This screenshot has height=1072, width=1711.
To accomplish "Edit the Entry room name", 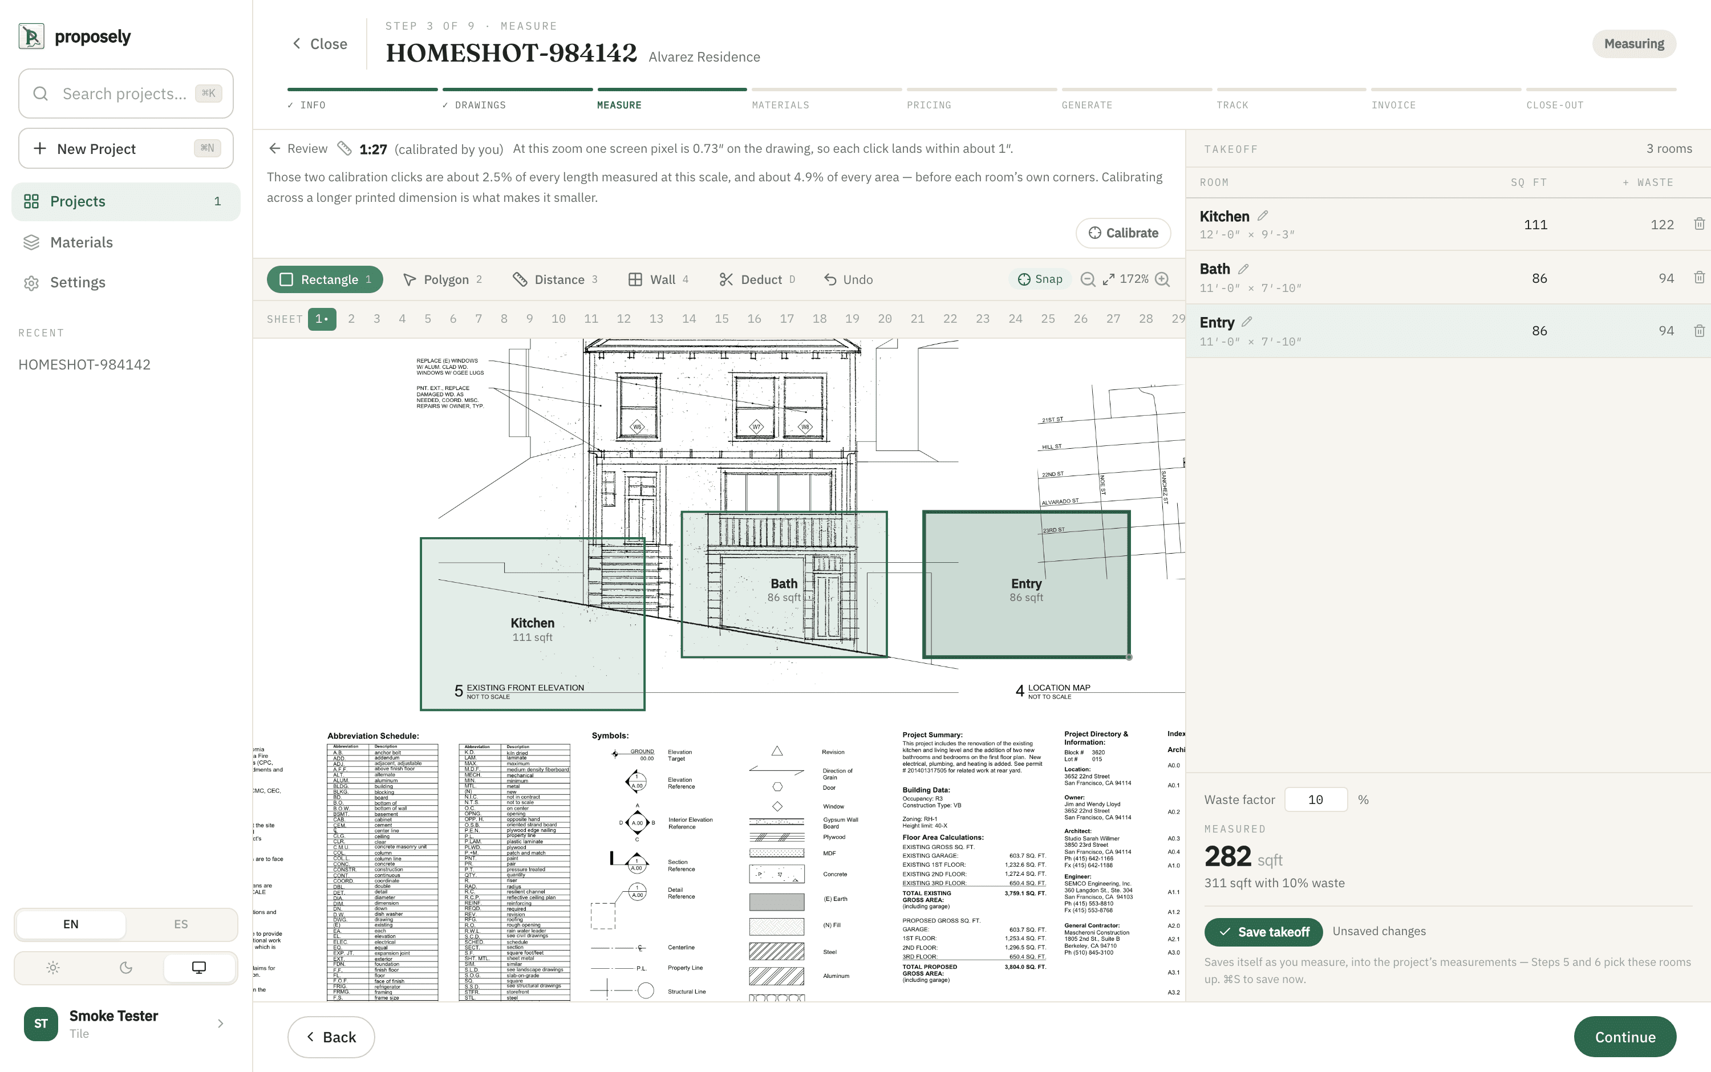I will [1247, 322].
